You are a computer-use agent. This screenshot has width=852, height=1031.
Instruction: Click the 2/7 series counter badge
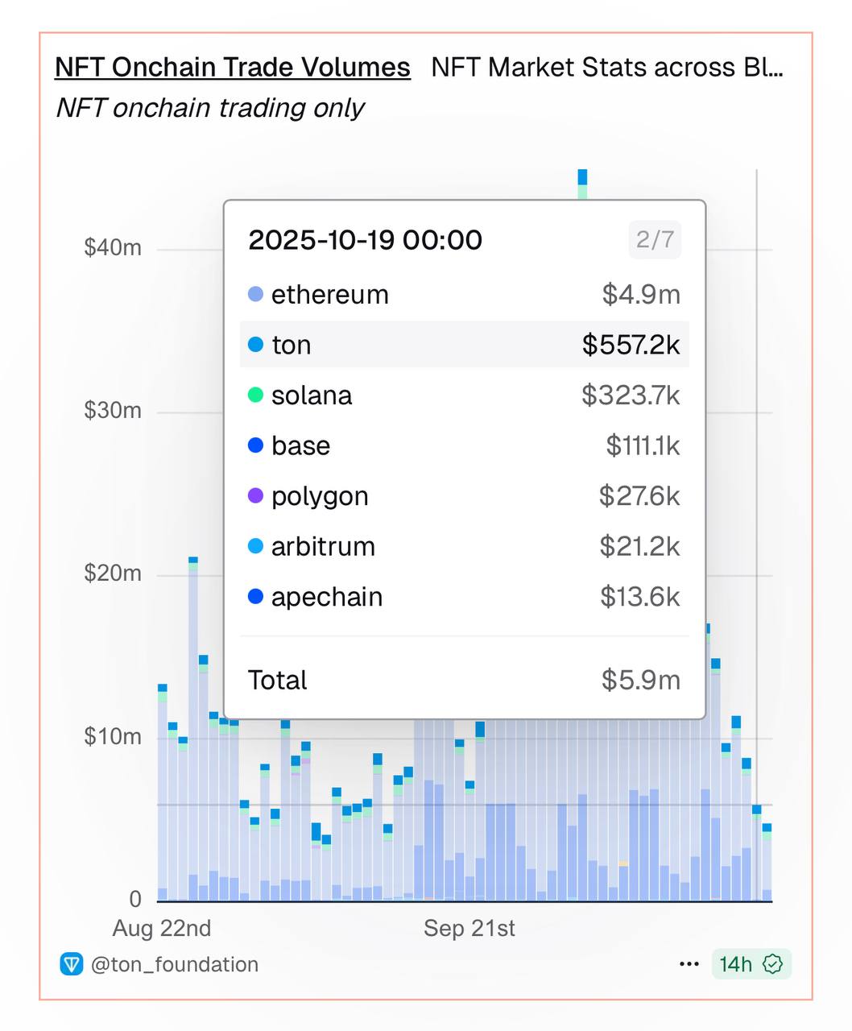654,240
